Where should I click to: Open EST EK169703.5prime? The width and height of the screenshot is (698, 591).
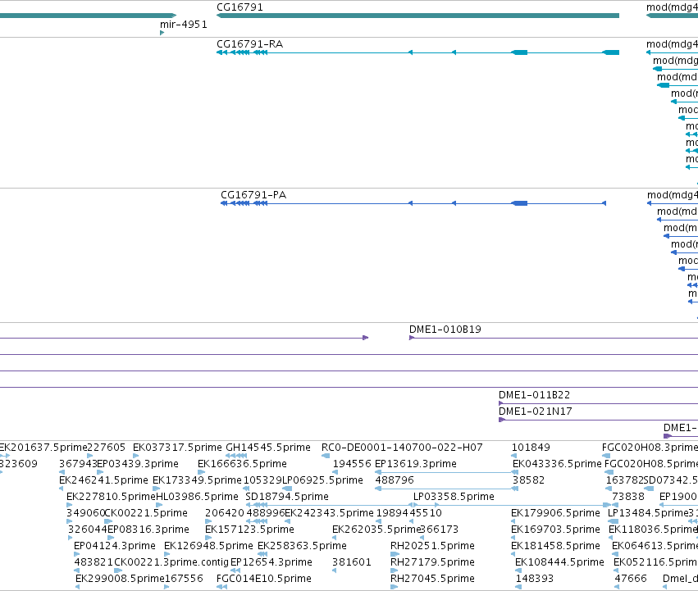[555, 530]
